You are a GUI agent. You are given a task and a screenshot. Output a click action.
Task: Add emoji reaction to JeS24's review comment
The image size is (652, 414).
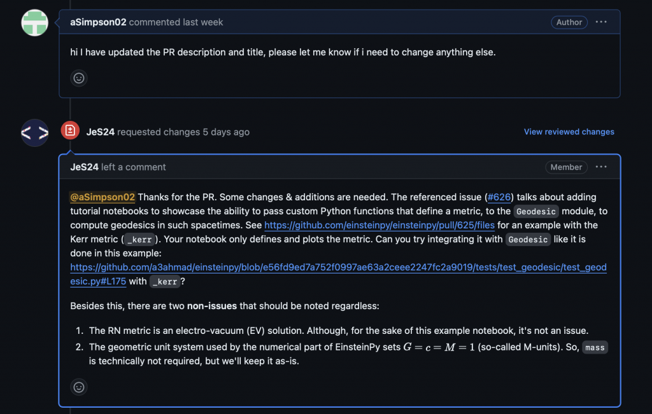(78, 387)
